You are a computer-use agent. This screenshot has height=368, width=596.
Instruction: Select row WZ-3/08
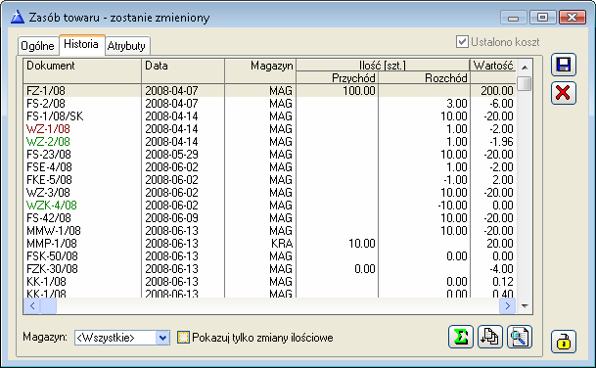268,193
